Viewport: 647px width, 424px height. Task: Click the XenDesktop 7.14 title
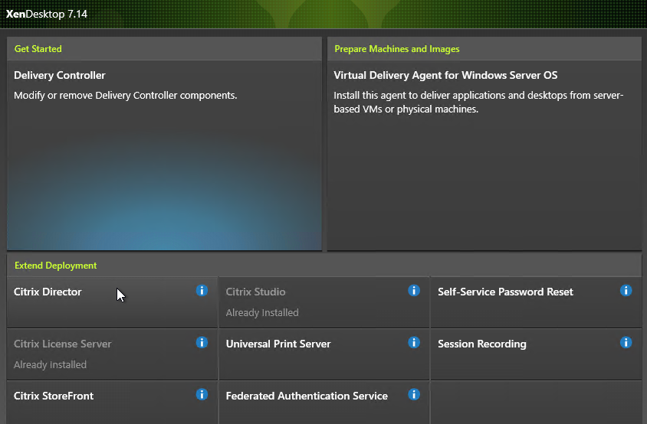click(47, 14)
